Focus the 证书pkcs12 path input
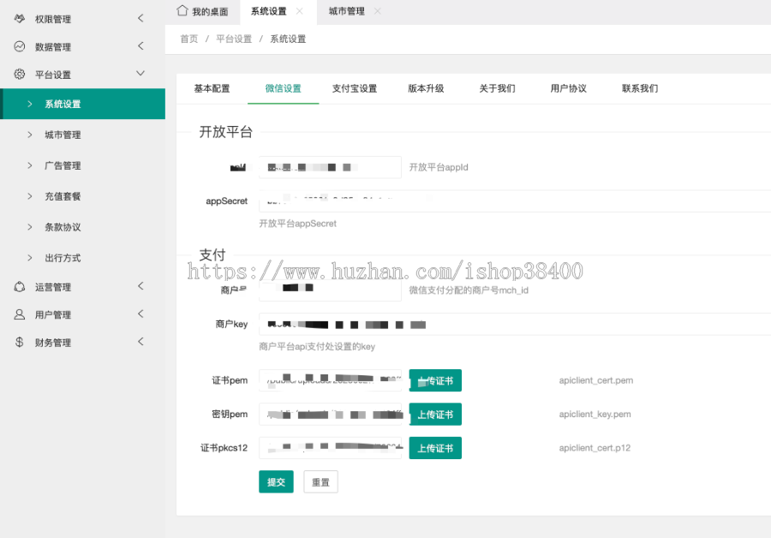The image size is (771, 538). [330, 448]
